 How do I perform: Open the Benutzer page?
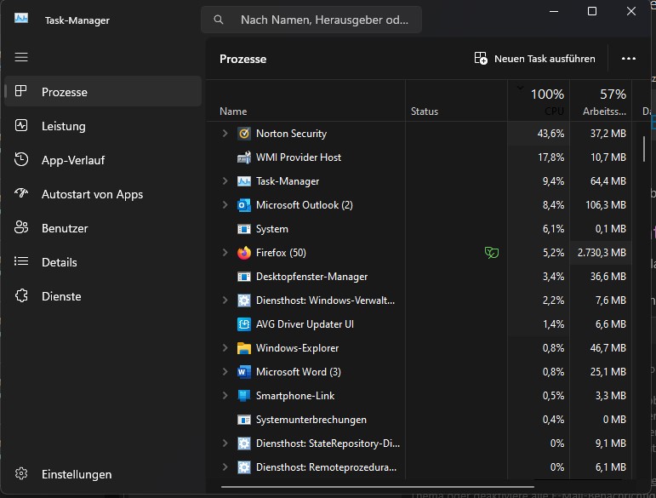click(x=103, y=228)
